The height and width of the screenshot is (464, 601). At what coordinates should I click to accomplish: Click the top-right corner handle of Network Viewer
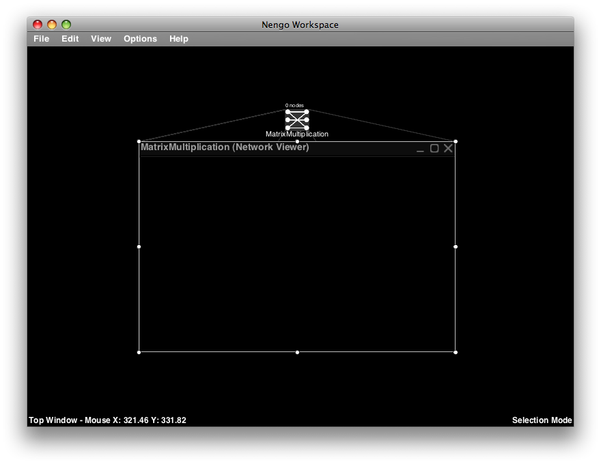point(456,142)
